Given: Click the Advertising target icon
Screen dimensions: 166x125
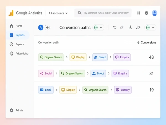Looking at the screenshot, I should 11,54.
